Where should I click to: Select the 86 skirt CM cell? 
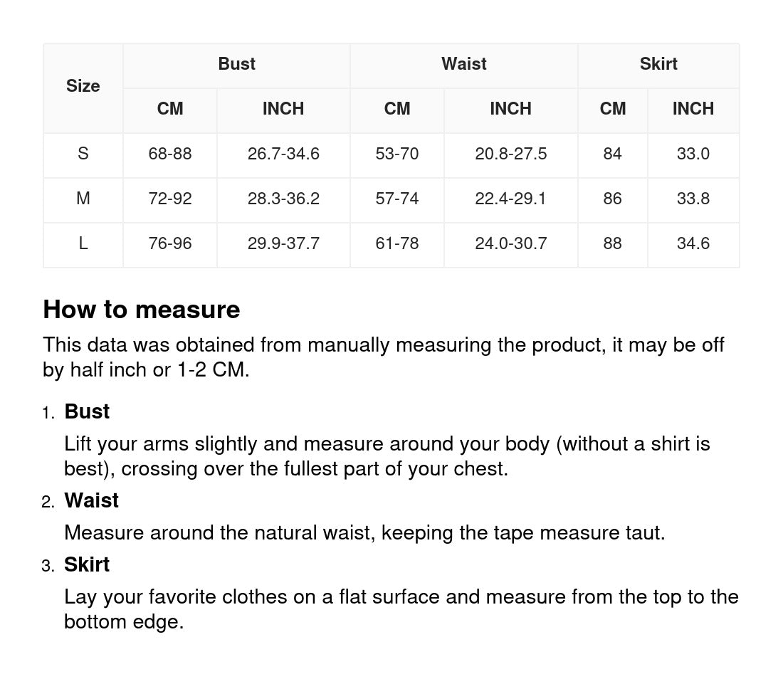coord(612,199)
